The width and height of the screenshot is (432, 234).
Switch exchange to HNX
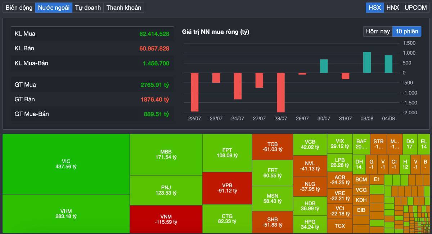pyautogui.click(x=393, y=8)
